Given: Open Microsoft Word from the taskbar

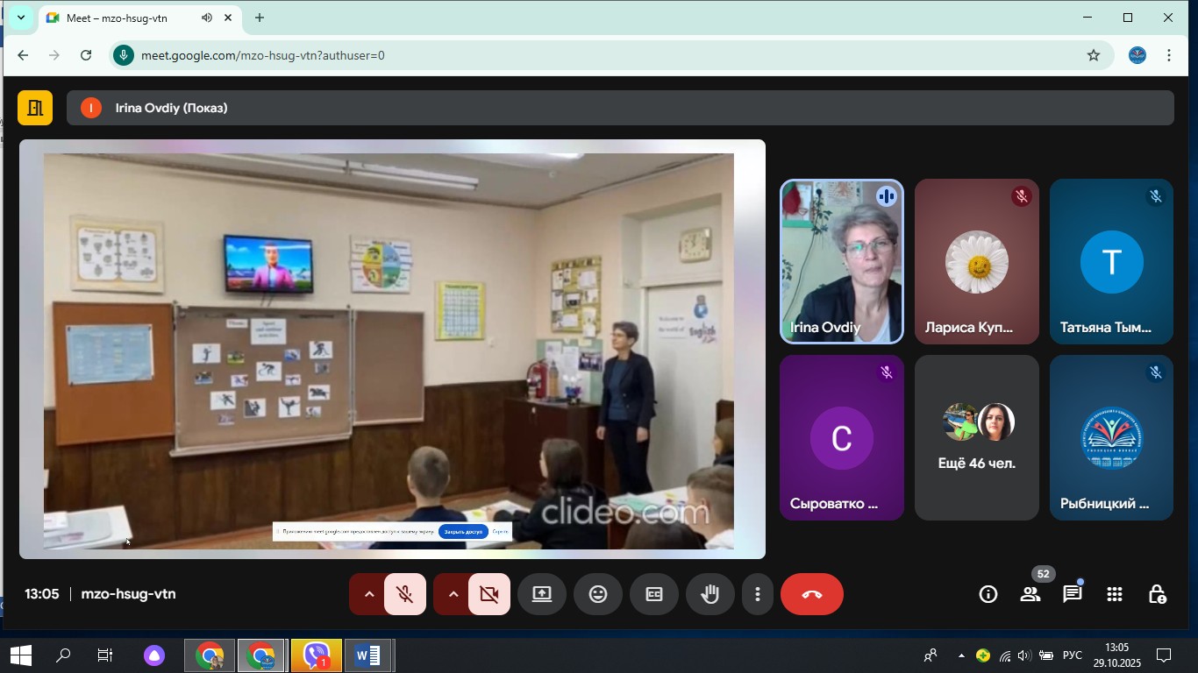Looking at the screenshot, I should click(x=368, y=655).
